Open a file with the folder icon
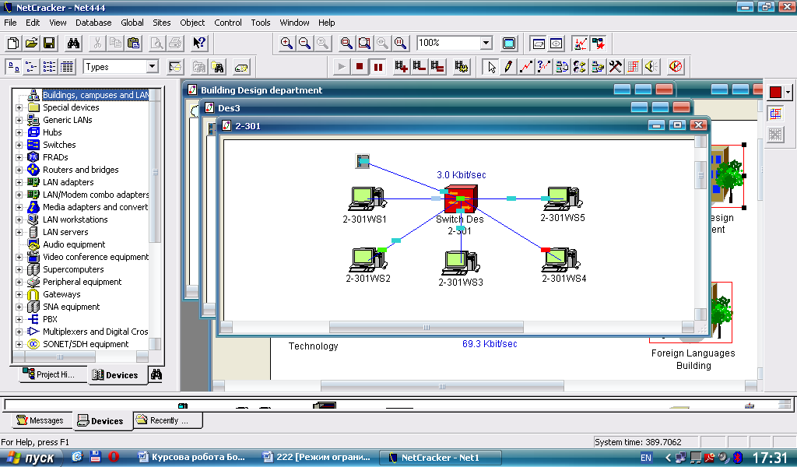This screenshot has width=797, height=467. click(31, 43)
